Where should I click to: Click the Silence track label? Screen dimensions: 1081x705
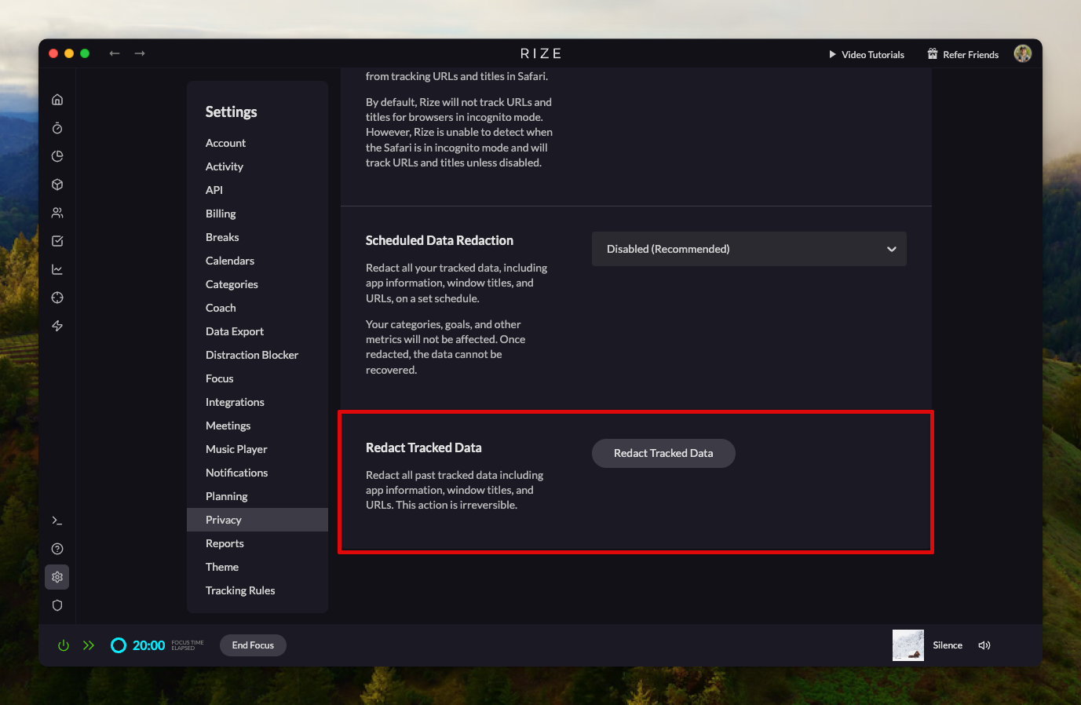948,645
